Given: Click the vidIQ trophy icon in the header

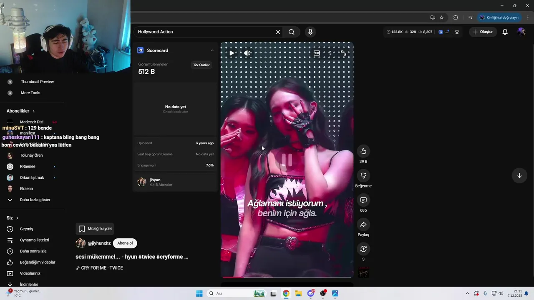Looking at the screenshot, I should coord(457,32).
